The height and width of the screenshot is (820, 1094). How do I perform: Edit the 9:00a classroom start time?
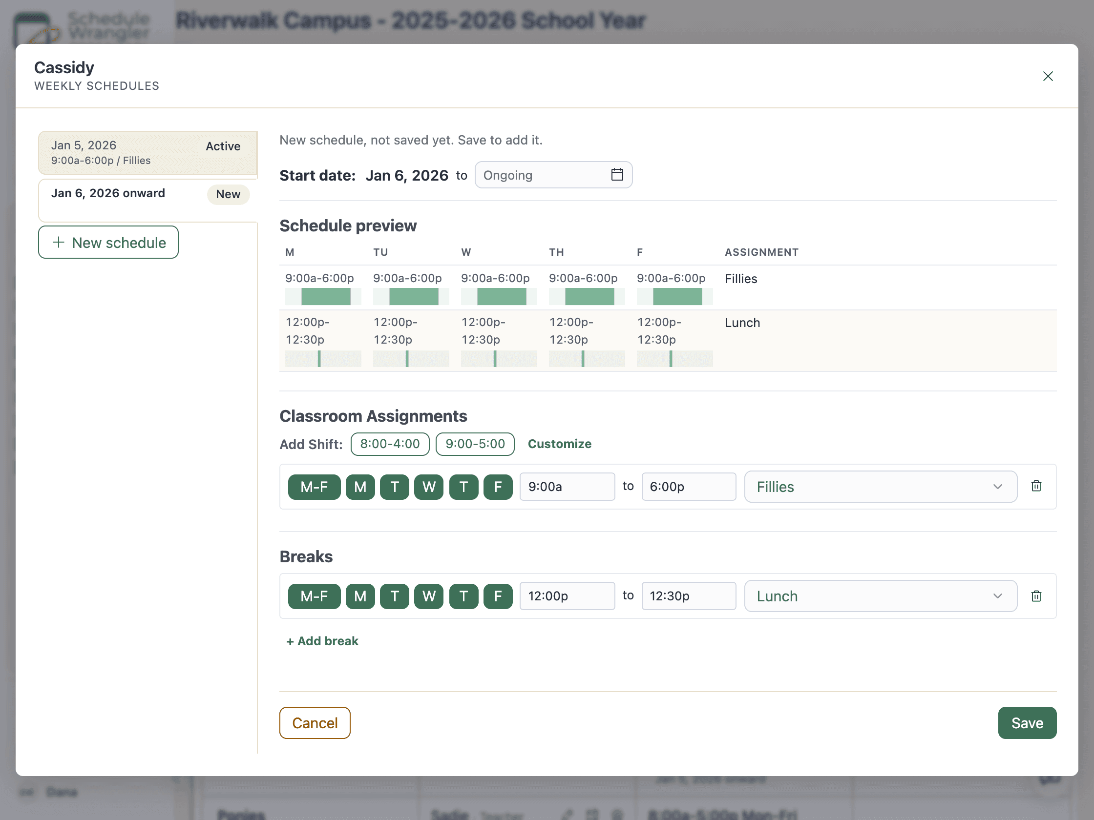click(x=567, y=487)
